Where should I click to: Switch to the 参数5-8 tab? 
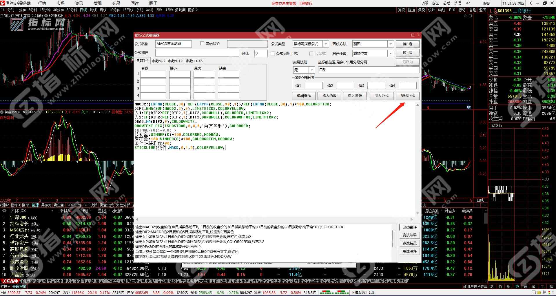[158, 61]
